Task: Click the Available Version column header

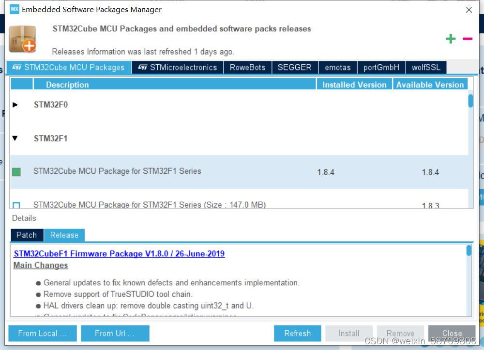Action: point(430,84)
